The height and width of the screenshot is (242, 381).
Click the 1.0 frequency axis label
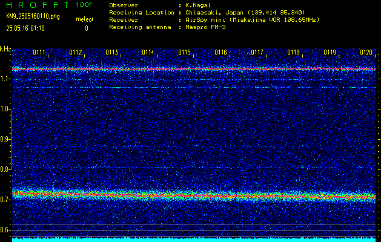pos(5,109)
